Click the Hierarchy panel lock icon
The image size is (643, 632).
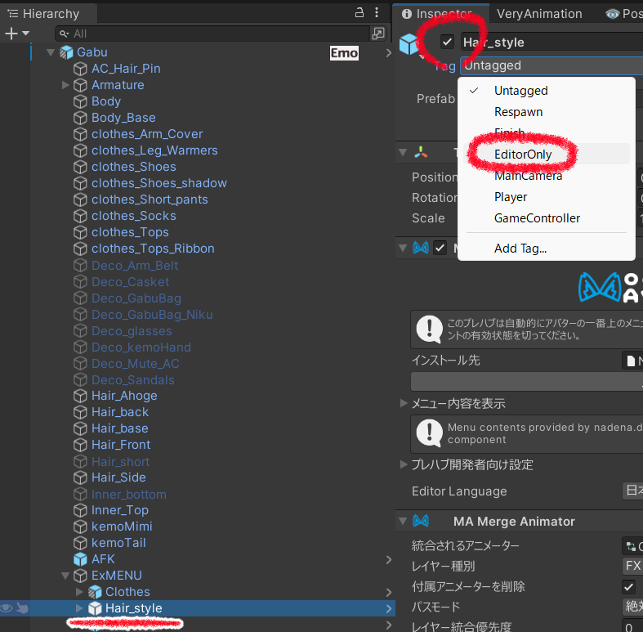click(x=359, y=13)
